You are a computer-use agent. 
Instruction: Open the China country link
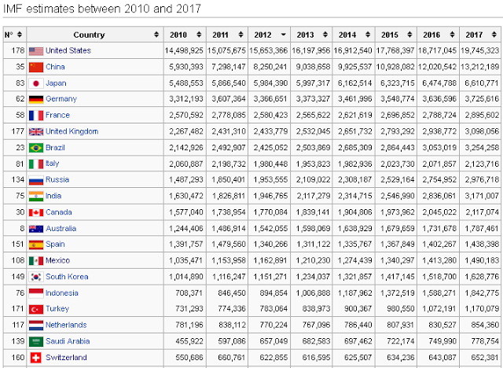55,67
